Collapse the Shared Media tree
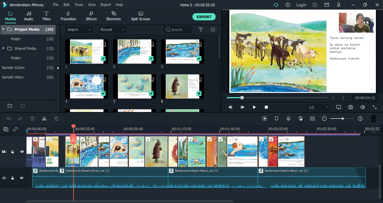Viewport: 383px width, 203px height. 3,48
